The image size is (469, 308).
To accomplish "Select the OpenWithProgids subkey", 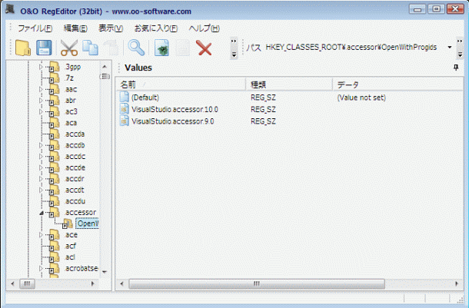I will [87, 224].
